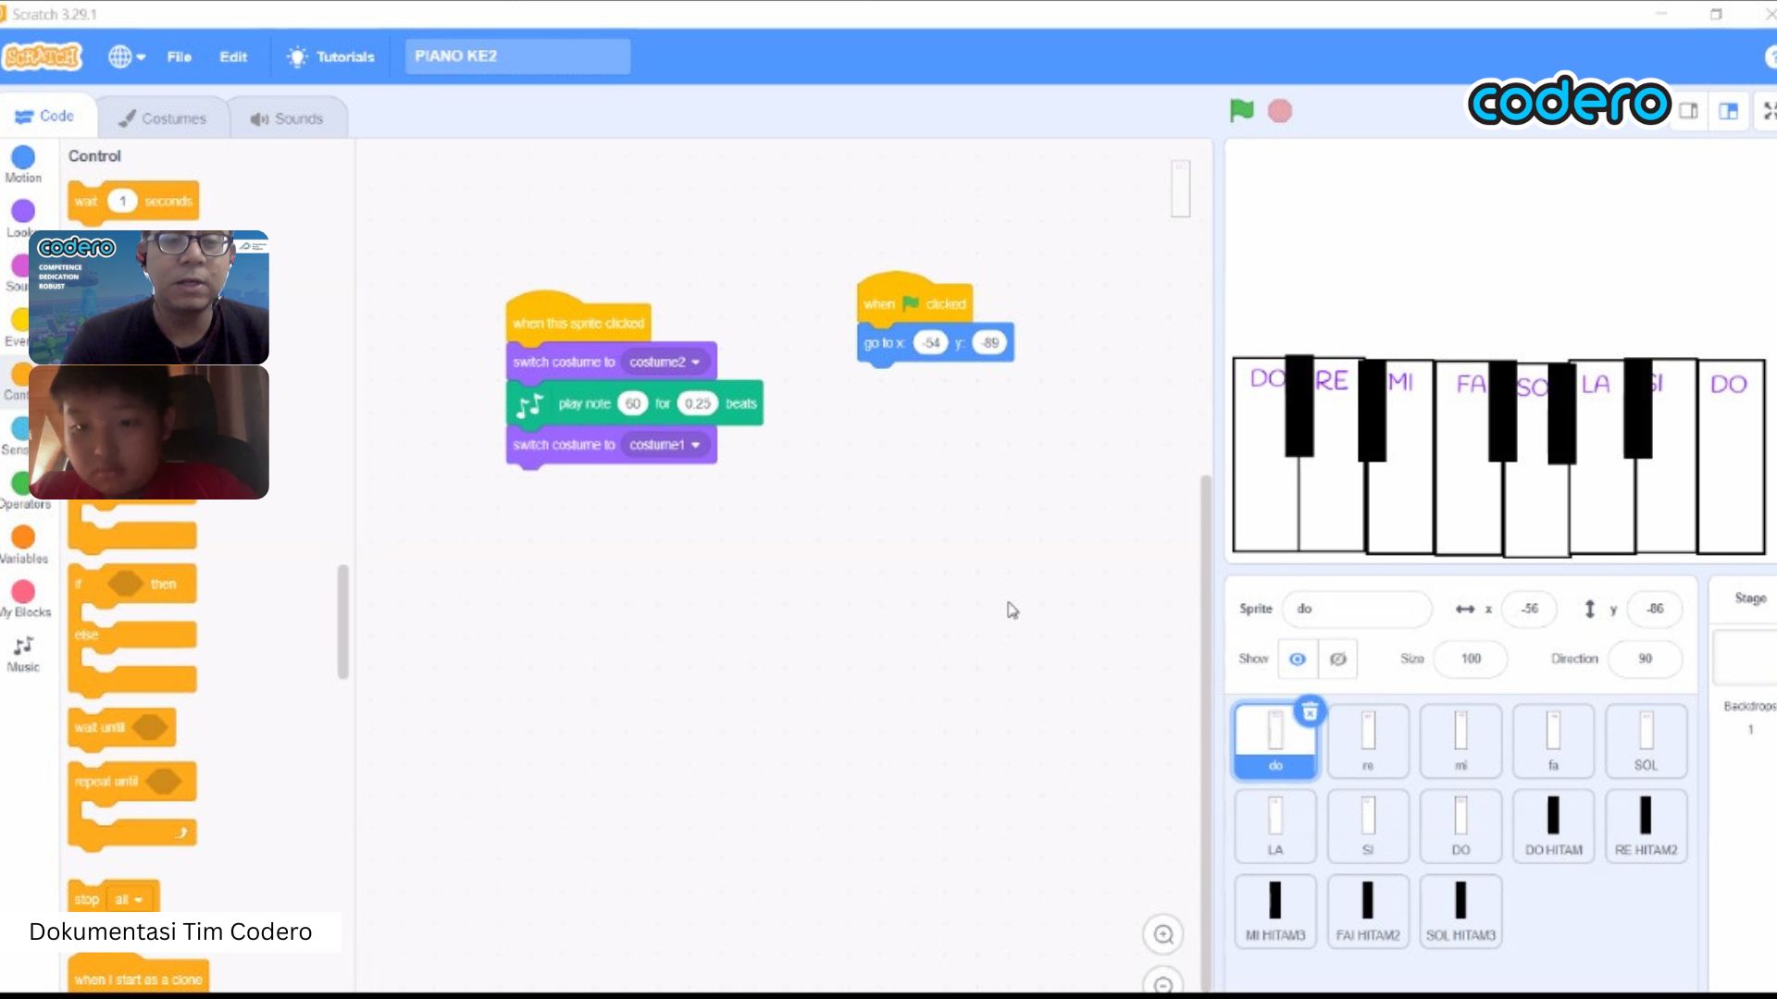
Task: Click the sprite name field do
Action: point(1357,609)
